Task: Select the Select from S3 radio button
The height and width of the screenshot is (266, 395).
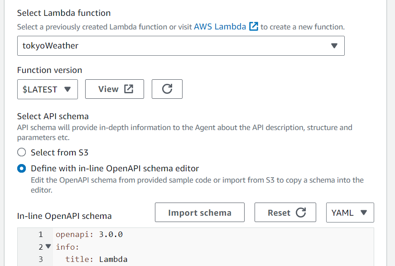Action: [x=21, y=152]
